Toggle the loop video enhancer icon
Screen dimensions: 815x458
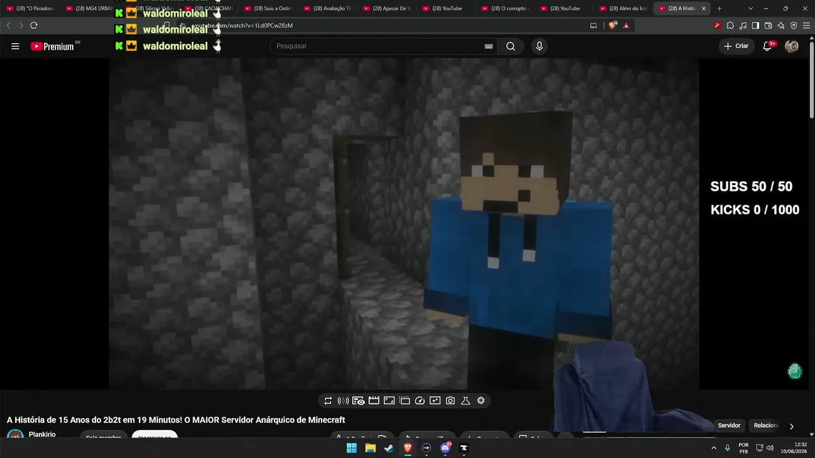click(x=328, y=401)
